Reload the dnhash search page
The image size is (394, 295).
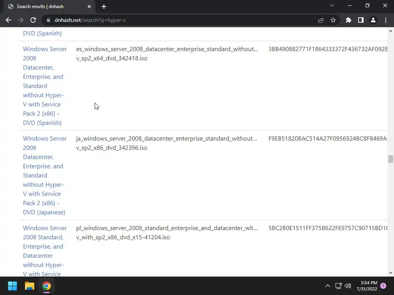[33, 20]
